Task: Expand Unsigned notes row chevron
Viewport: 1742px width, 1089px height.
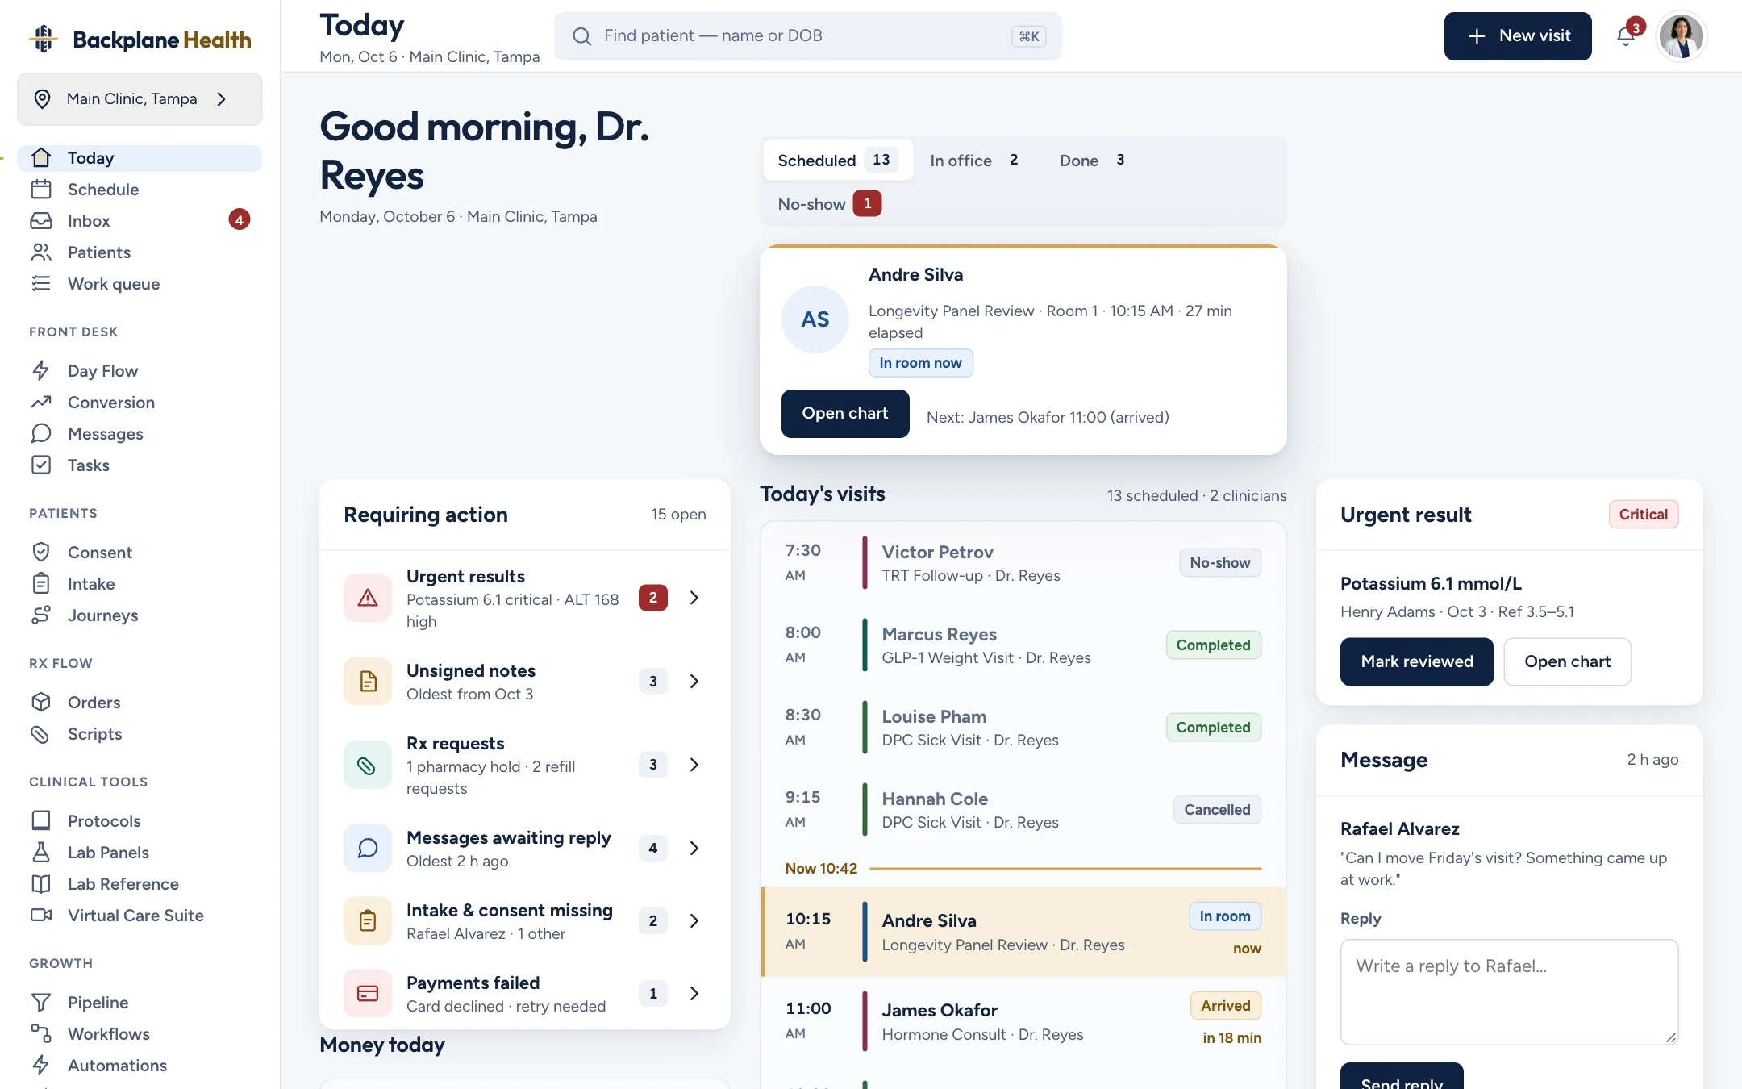Action: 694,682
